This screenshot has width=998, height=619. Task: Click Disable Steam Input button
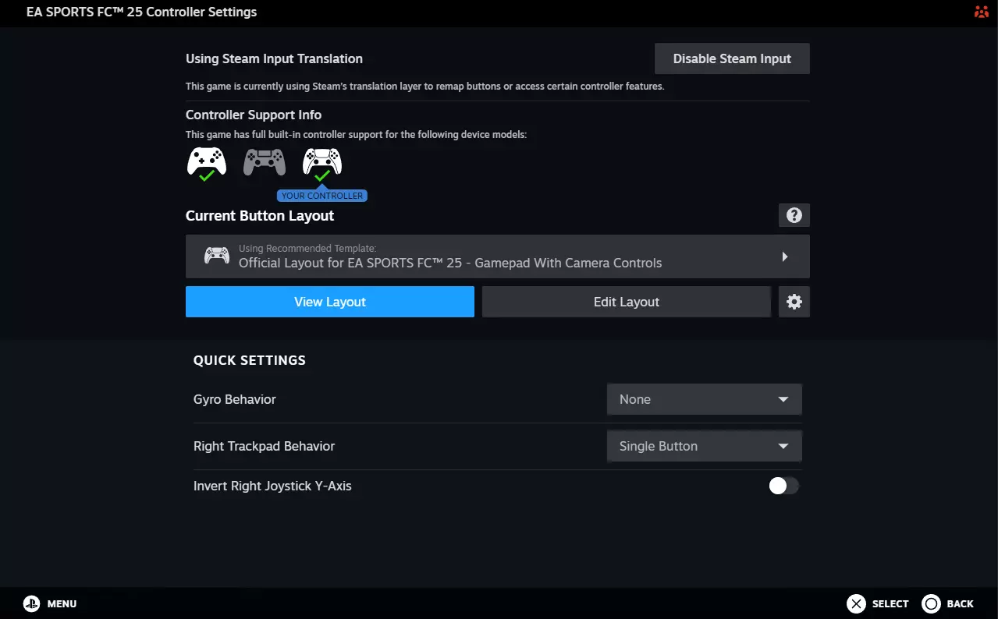(x=732, y=58)
